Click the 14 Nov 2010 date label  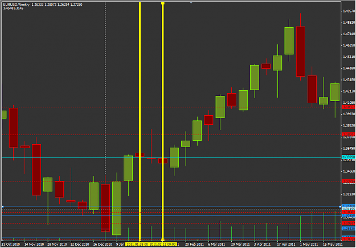click(34, 245)
